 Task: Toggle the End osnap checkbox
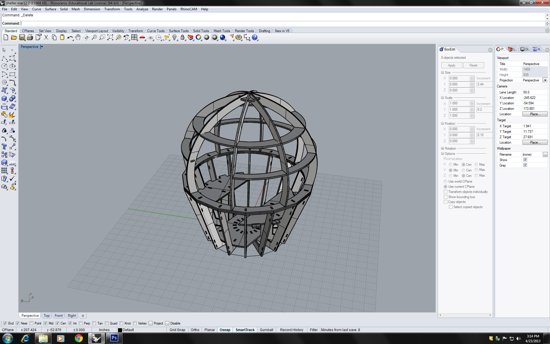[x=5, y=323]
